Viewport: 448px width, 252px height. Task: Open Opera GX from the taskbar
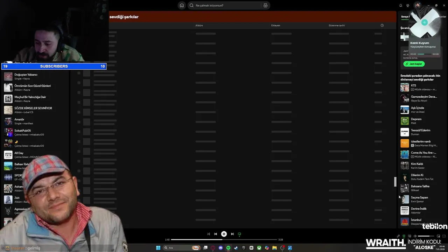coord(213,248)
